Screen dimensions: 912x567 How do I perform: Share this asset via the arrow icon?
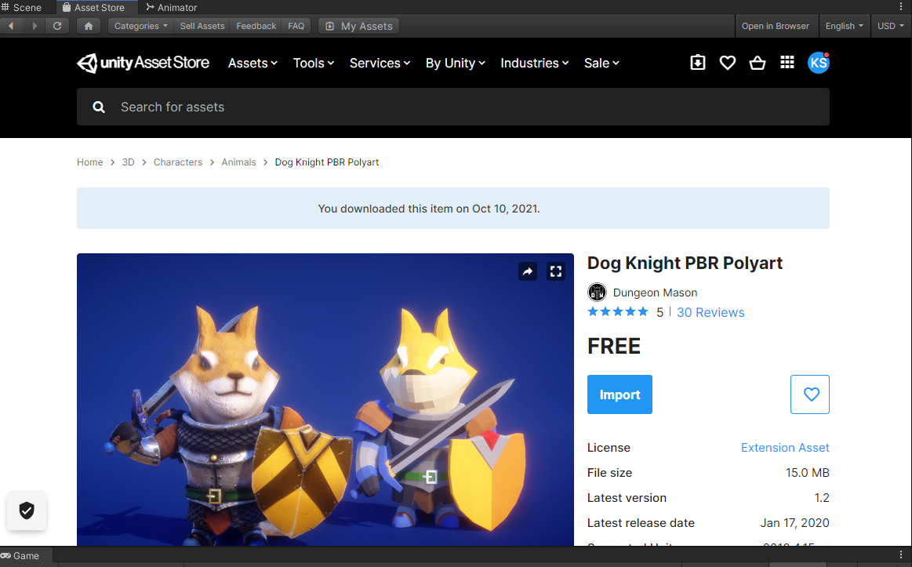(528, 271)
